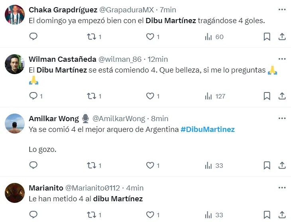Bookmark Chaka Grapdríguez's tweet

point(267,37)
